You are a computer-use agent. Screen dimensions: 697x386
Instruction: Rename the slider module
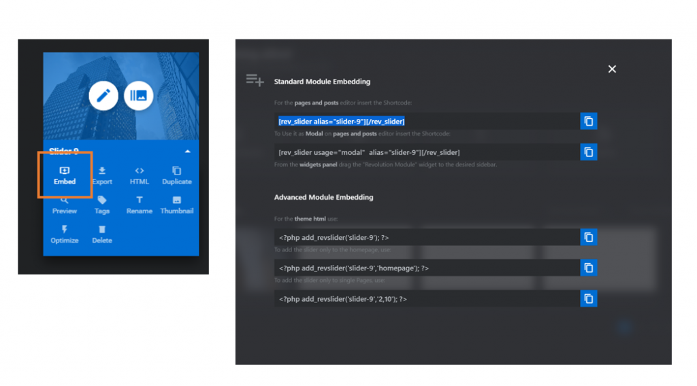(140, 205)
